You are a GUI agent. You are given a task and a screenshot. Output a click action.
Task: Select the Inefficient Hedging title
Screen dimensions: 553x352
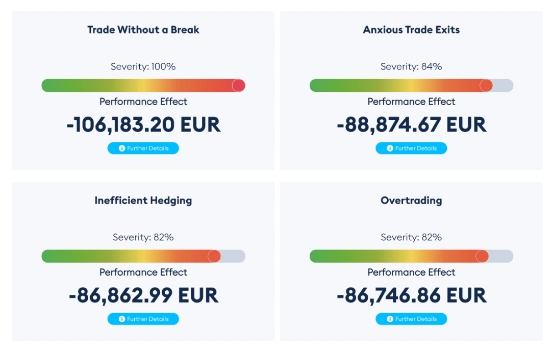(x=143, y=200)
